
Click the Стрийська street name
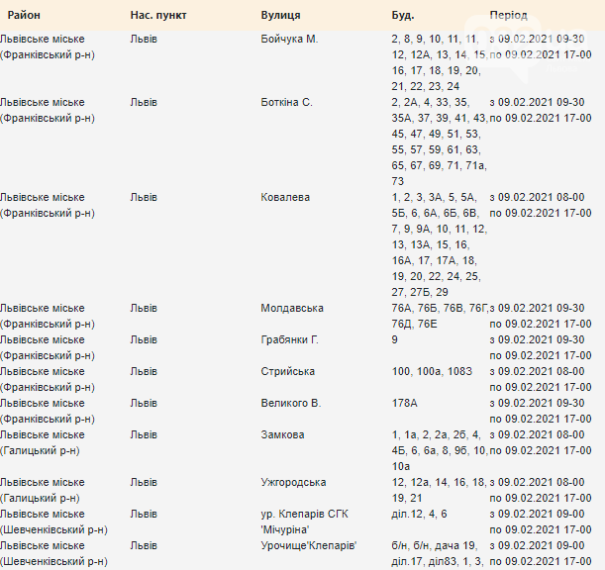(x=288, y=371)
